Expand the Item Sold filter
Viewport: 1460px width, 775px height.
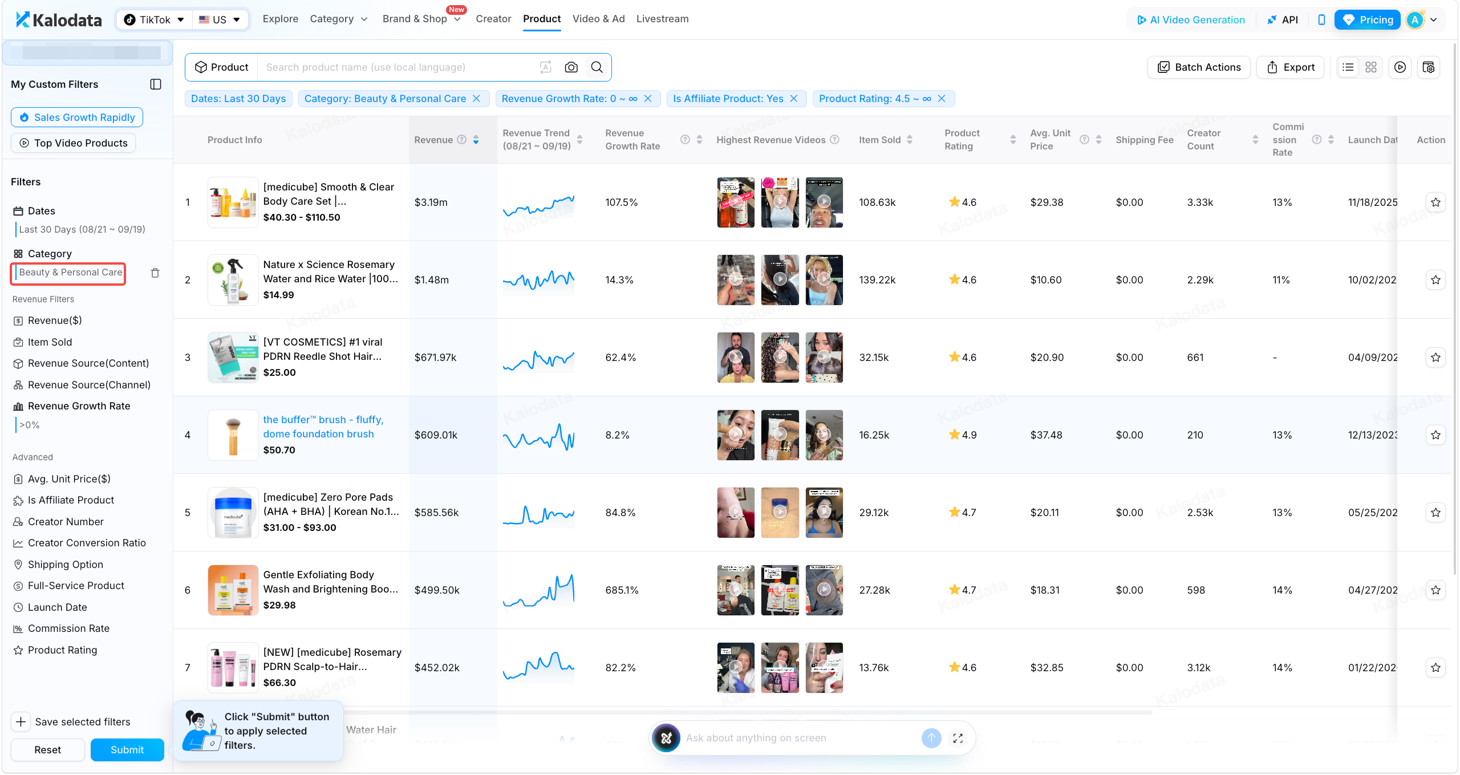pyautogui.click(x=50, y=342)
